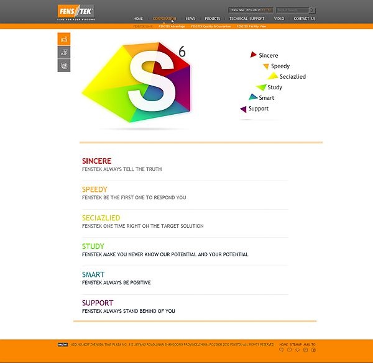This screenshot has width=373, height=363.
Task: Go to TECHNICAL SUPPORT page
Action: [x=247, y=19]
